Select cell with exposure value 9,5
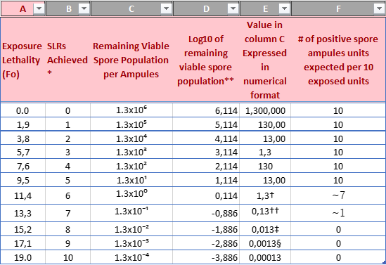 click(22, 181)
